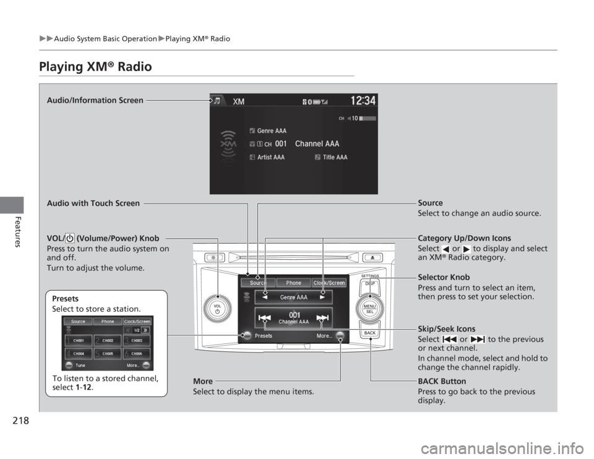Go to next preset page with the » arrow
Image resolution: width=594 pixels, height=459 pixels.
tap(145, 330)
